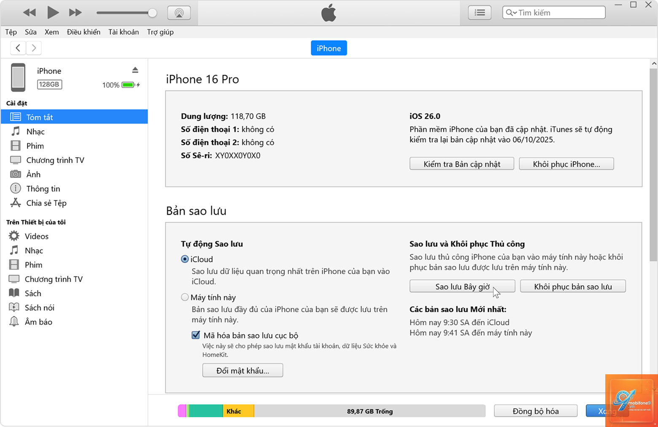Image resolution: width=658 pixels, height=427 pixels.
Task: Click the Số điện thoại 1 line
Action: click(x=227, y=129)
